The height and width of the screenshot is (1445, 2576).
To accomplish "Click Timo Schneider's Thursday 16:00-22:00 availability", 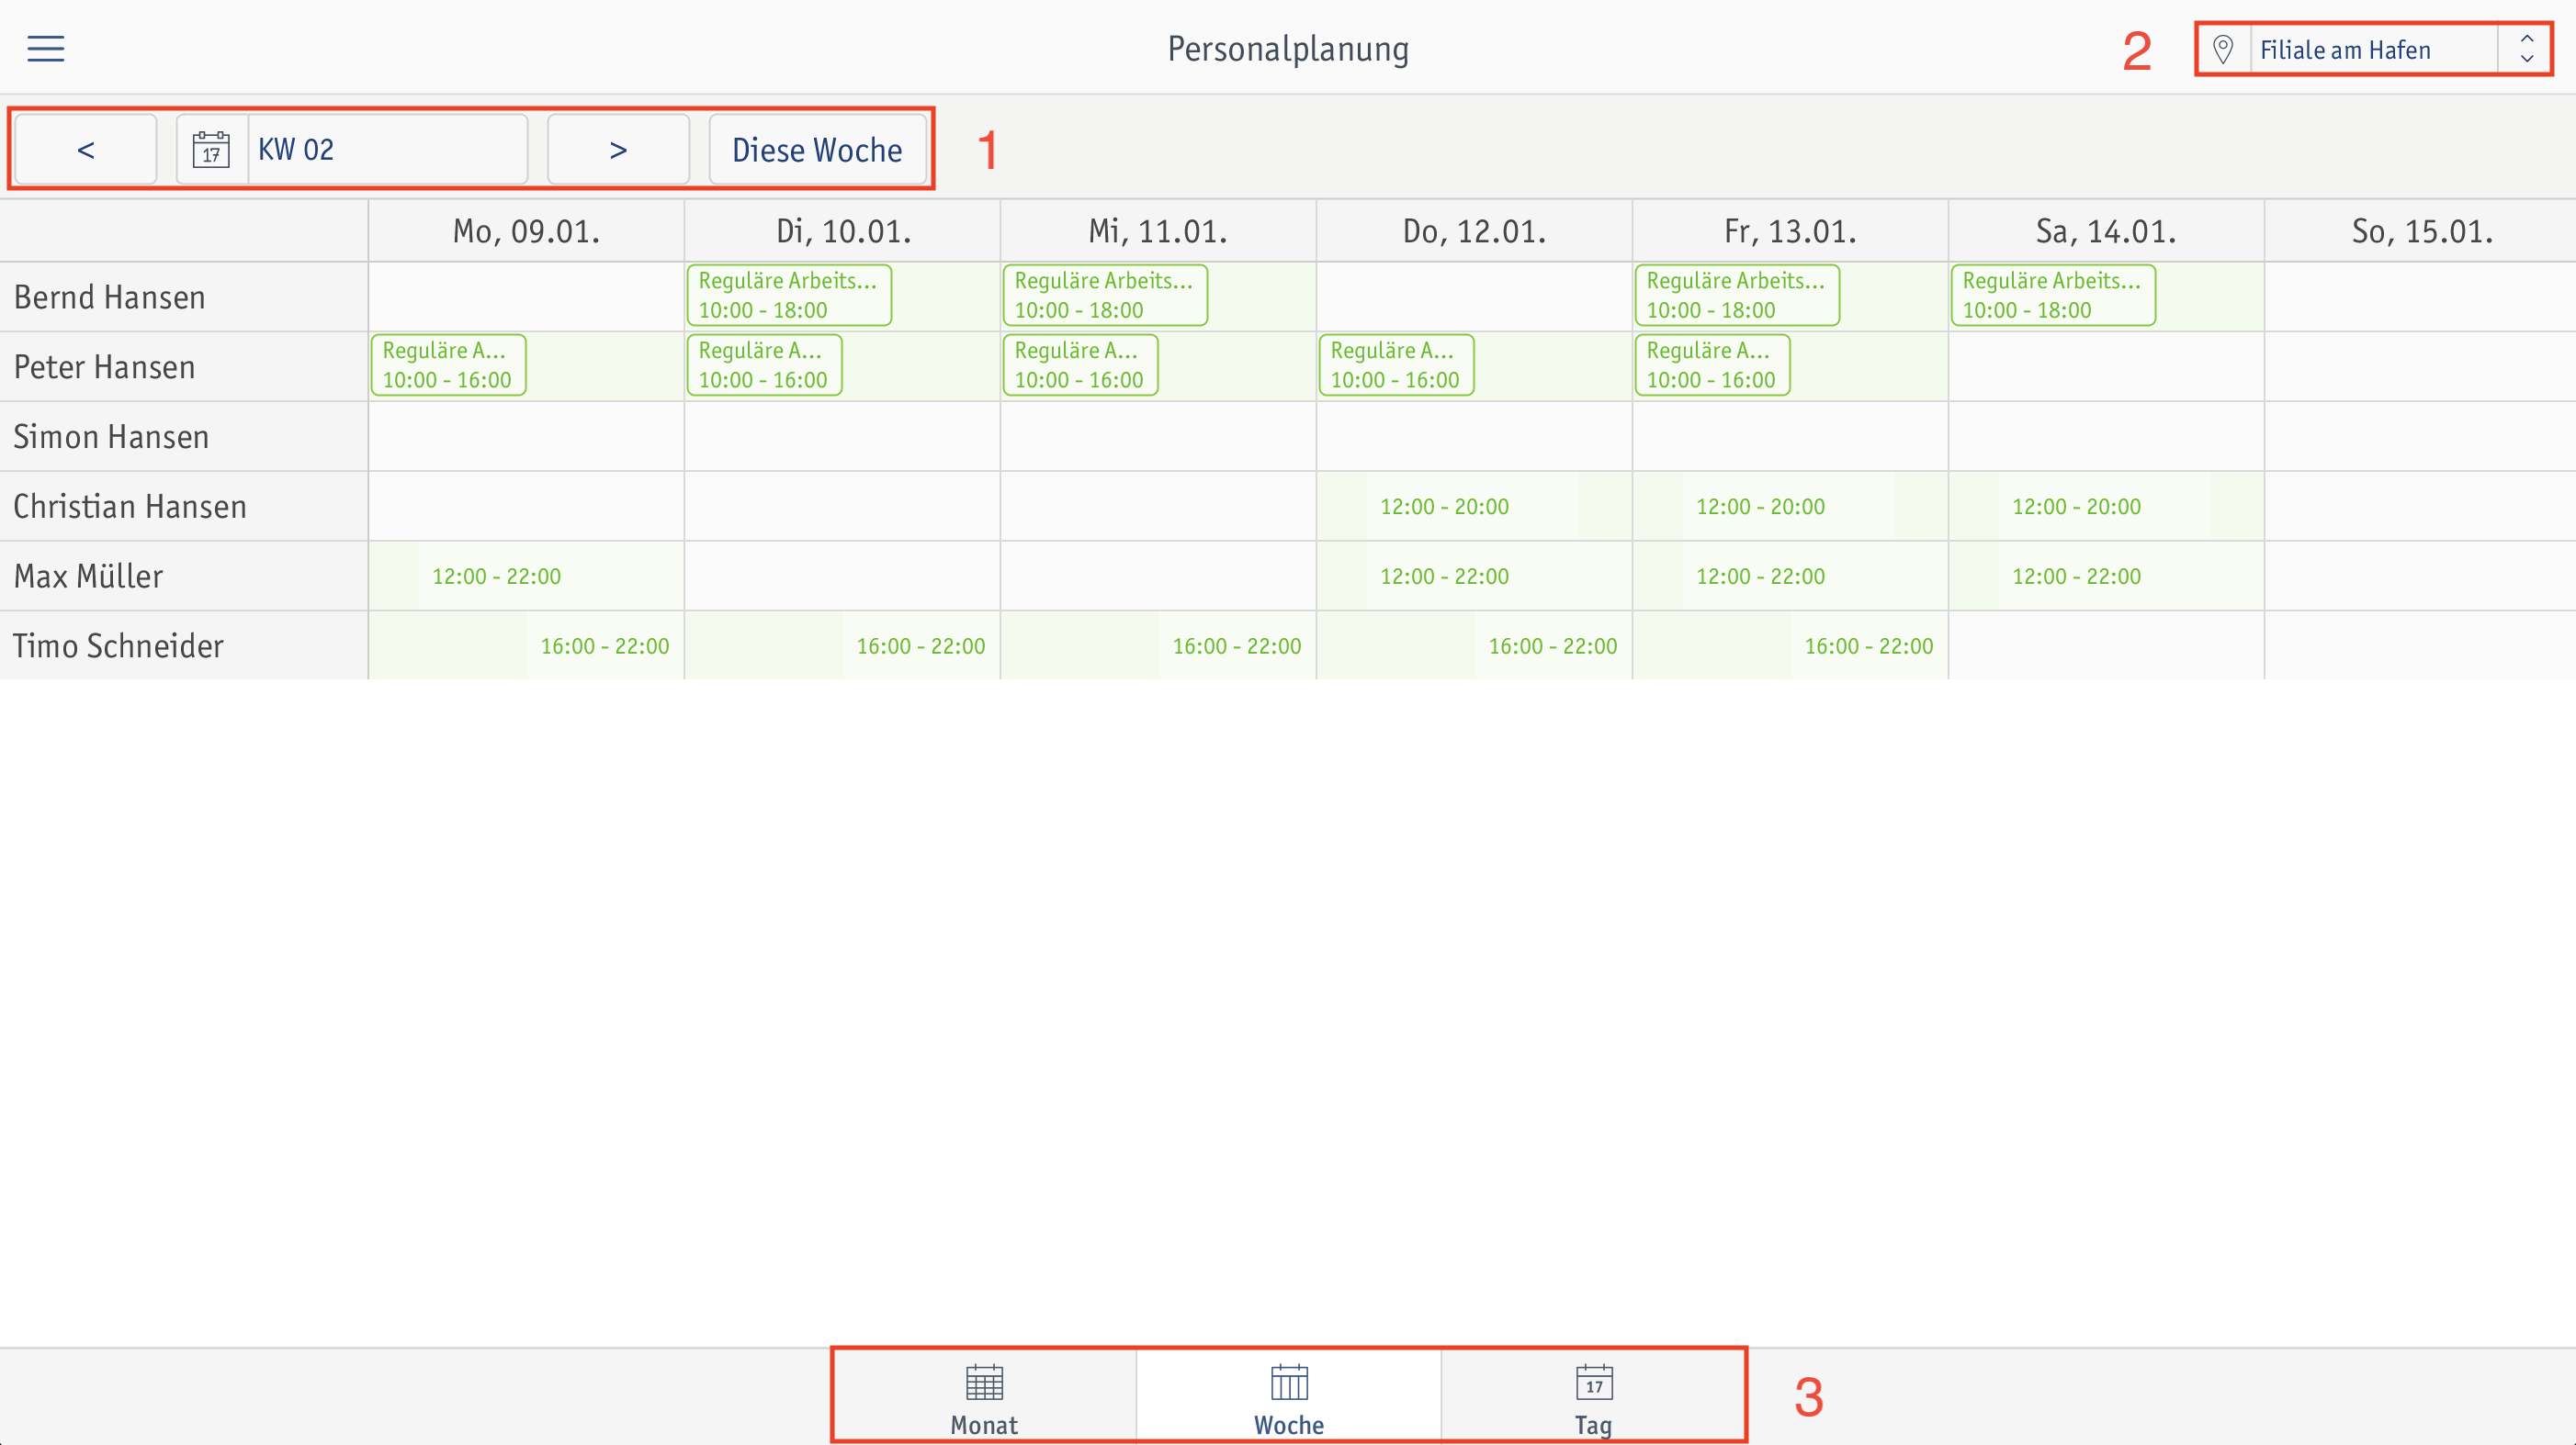I will pos(1553,646).
